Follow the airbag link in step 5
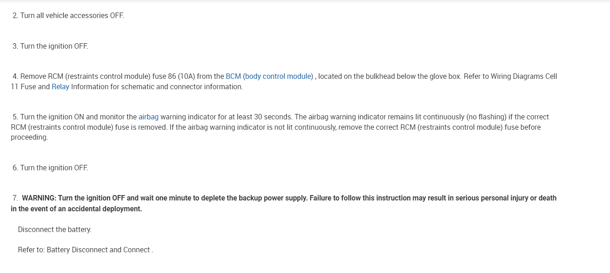The width and height of the screenshot is (610, 273). [149, 117]
